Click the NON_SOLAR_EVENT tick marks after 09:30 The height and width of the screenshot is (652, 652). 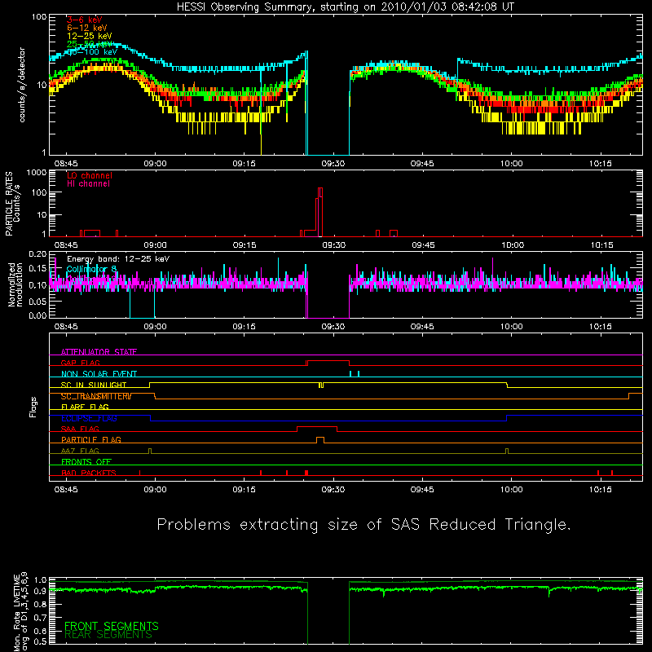click(x=355, y=374)
